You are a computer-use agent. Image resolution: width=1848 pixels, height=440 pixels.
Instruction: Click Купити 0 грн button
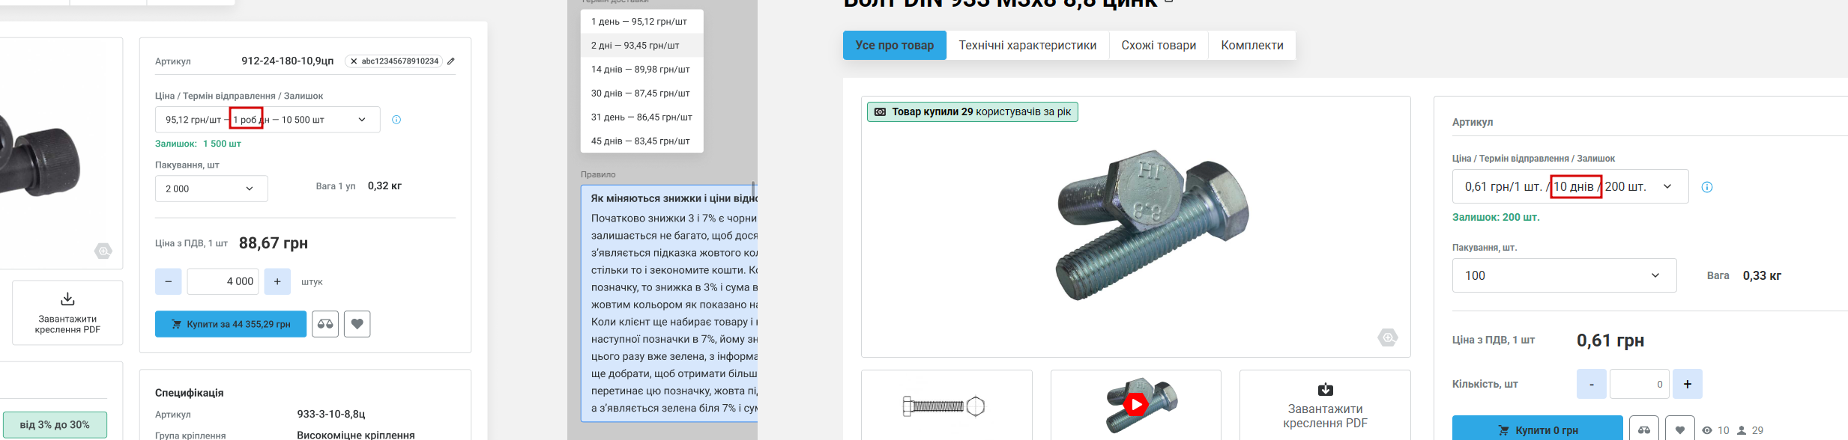(x=1538, y=430)
